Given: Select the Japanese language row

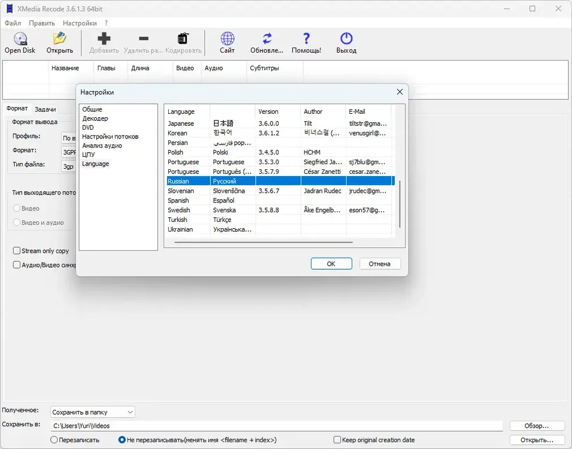Looking at the screenshot, I should pyautogui.click(x=280, y=124).
